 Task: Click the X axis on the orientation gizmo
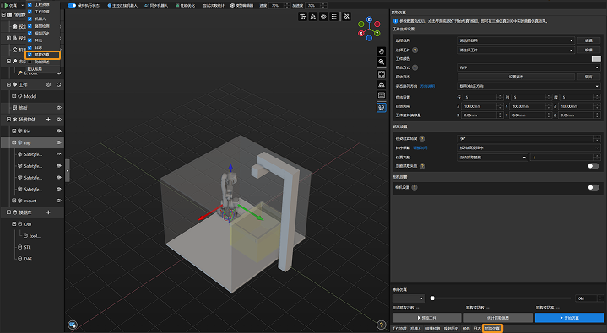[360, 33]
